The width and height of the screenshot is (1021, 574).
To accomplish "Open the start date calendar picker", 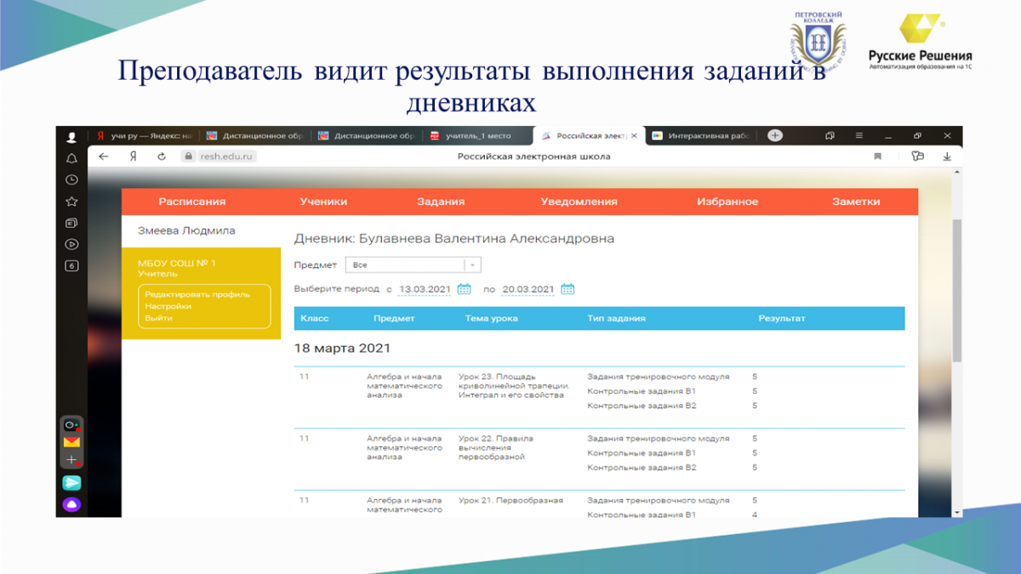I will (464, 289).
